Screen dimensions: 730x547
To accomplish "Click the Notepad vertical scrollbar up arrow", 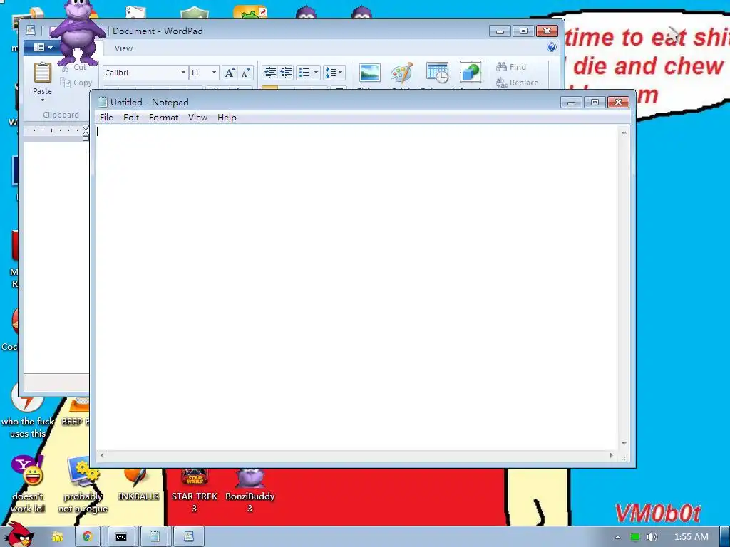I will pyautogui.click(x=624, y=132).
